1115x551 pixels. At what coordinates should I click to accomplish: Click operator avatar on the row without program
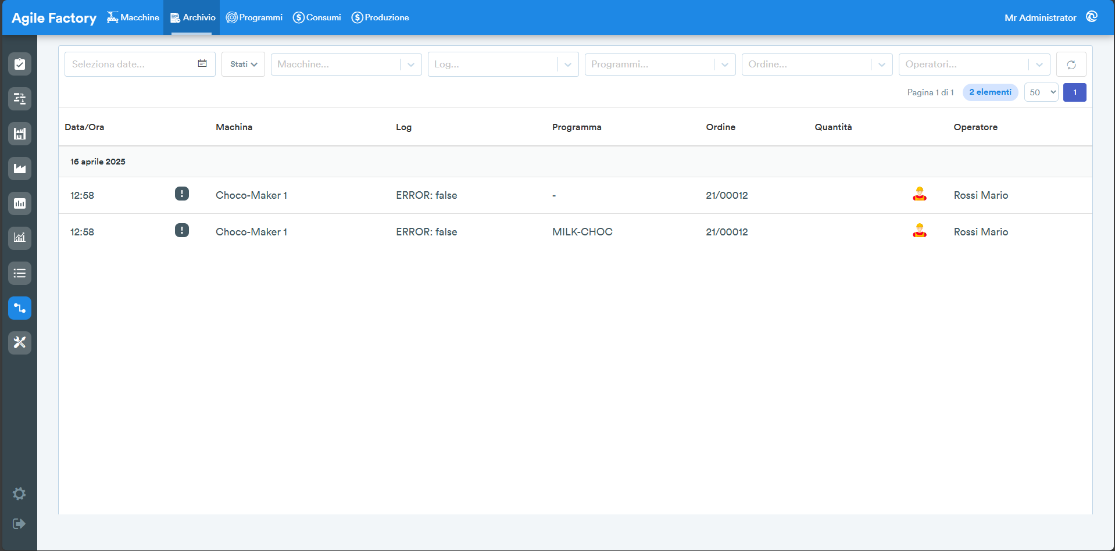tap(920, 194)
